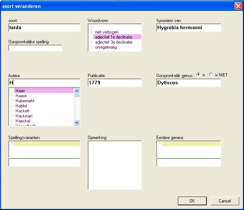Click the OK button

pyautogui.click(x=192, y=201)
